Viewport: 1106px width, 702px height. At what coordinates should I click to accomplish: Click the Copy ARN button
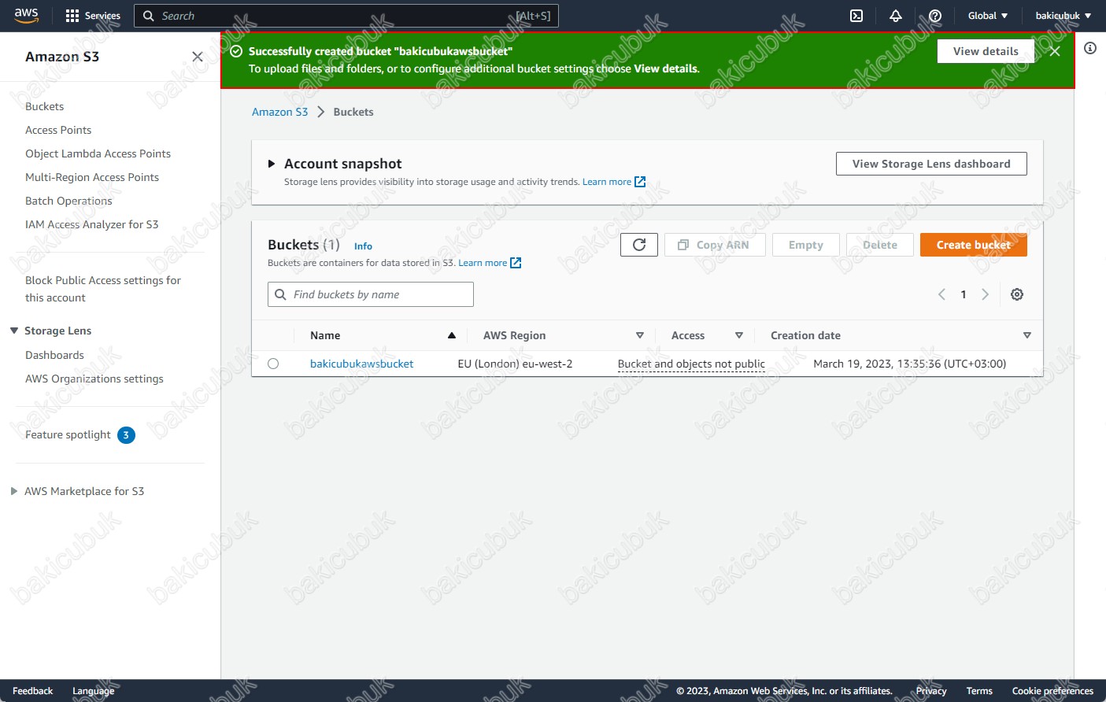(x=715, y=245)
